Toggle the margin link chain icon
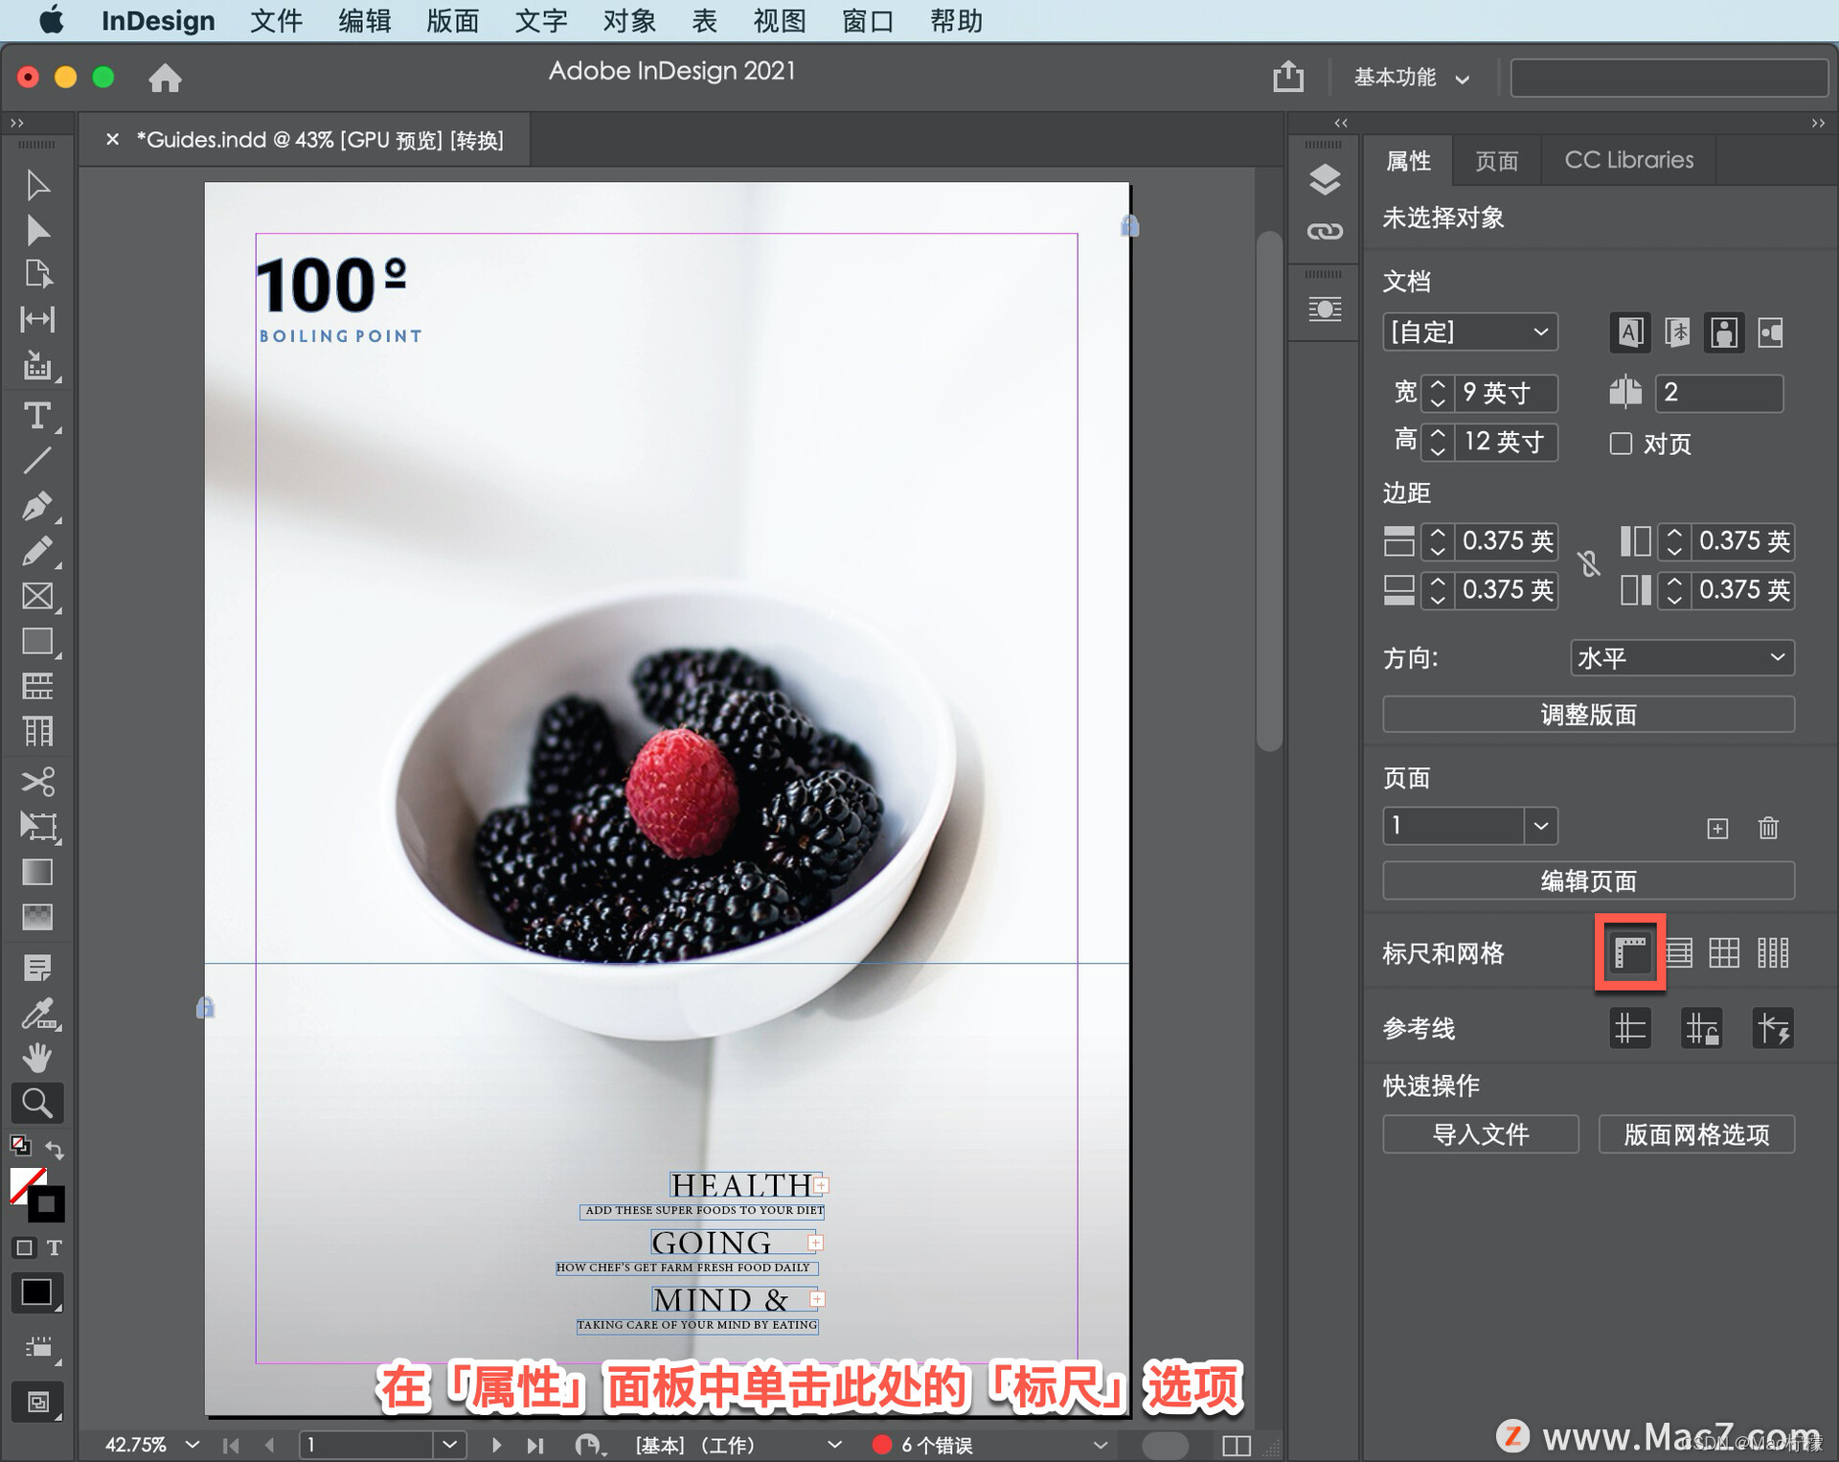1839x1462 pixels. [1589, 564]
